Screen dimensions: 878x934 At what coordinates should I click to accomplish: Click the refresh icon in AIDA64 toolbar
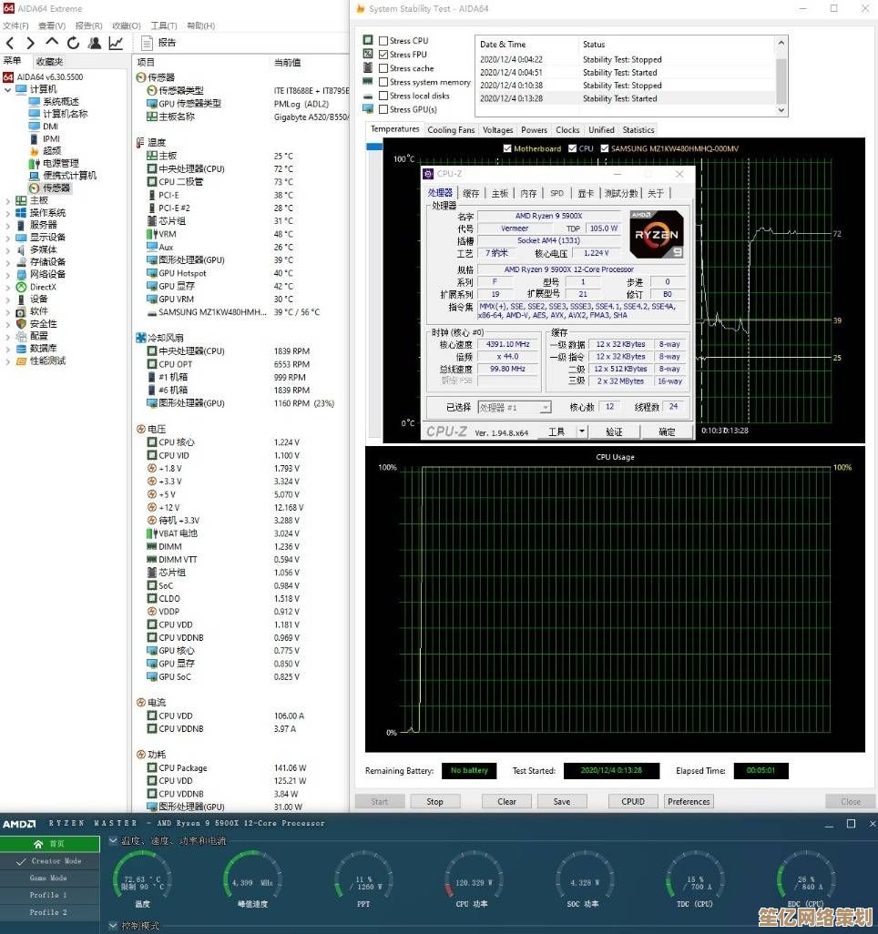pyautogui.click(x=73, y=43)
